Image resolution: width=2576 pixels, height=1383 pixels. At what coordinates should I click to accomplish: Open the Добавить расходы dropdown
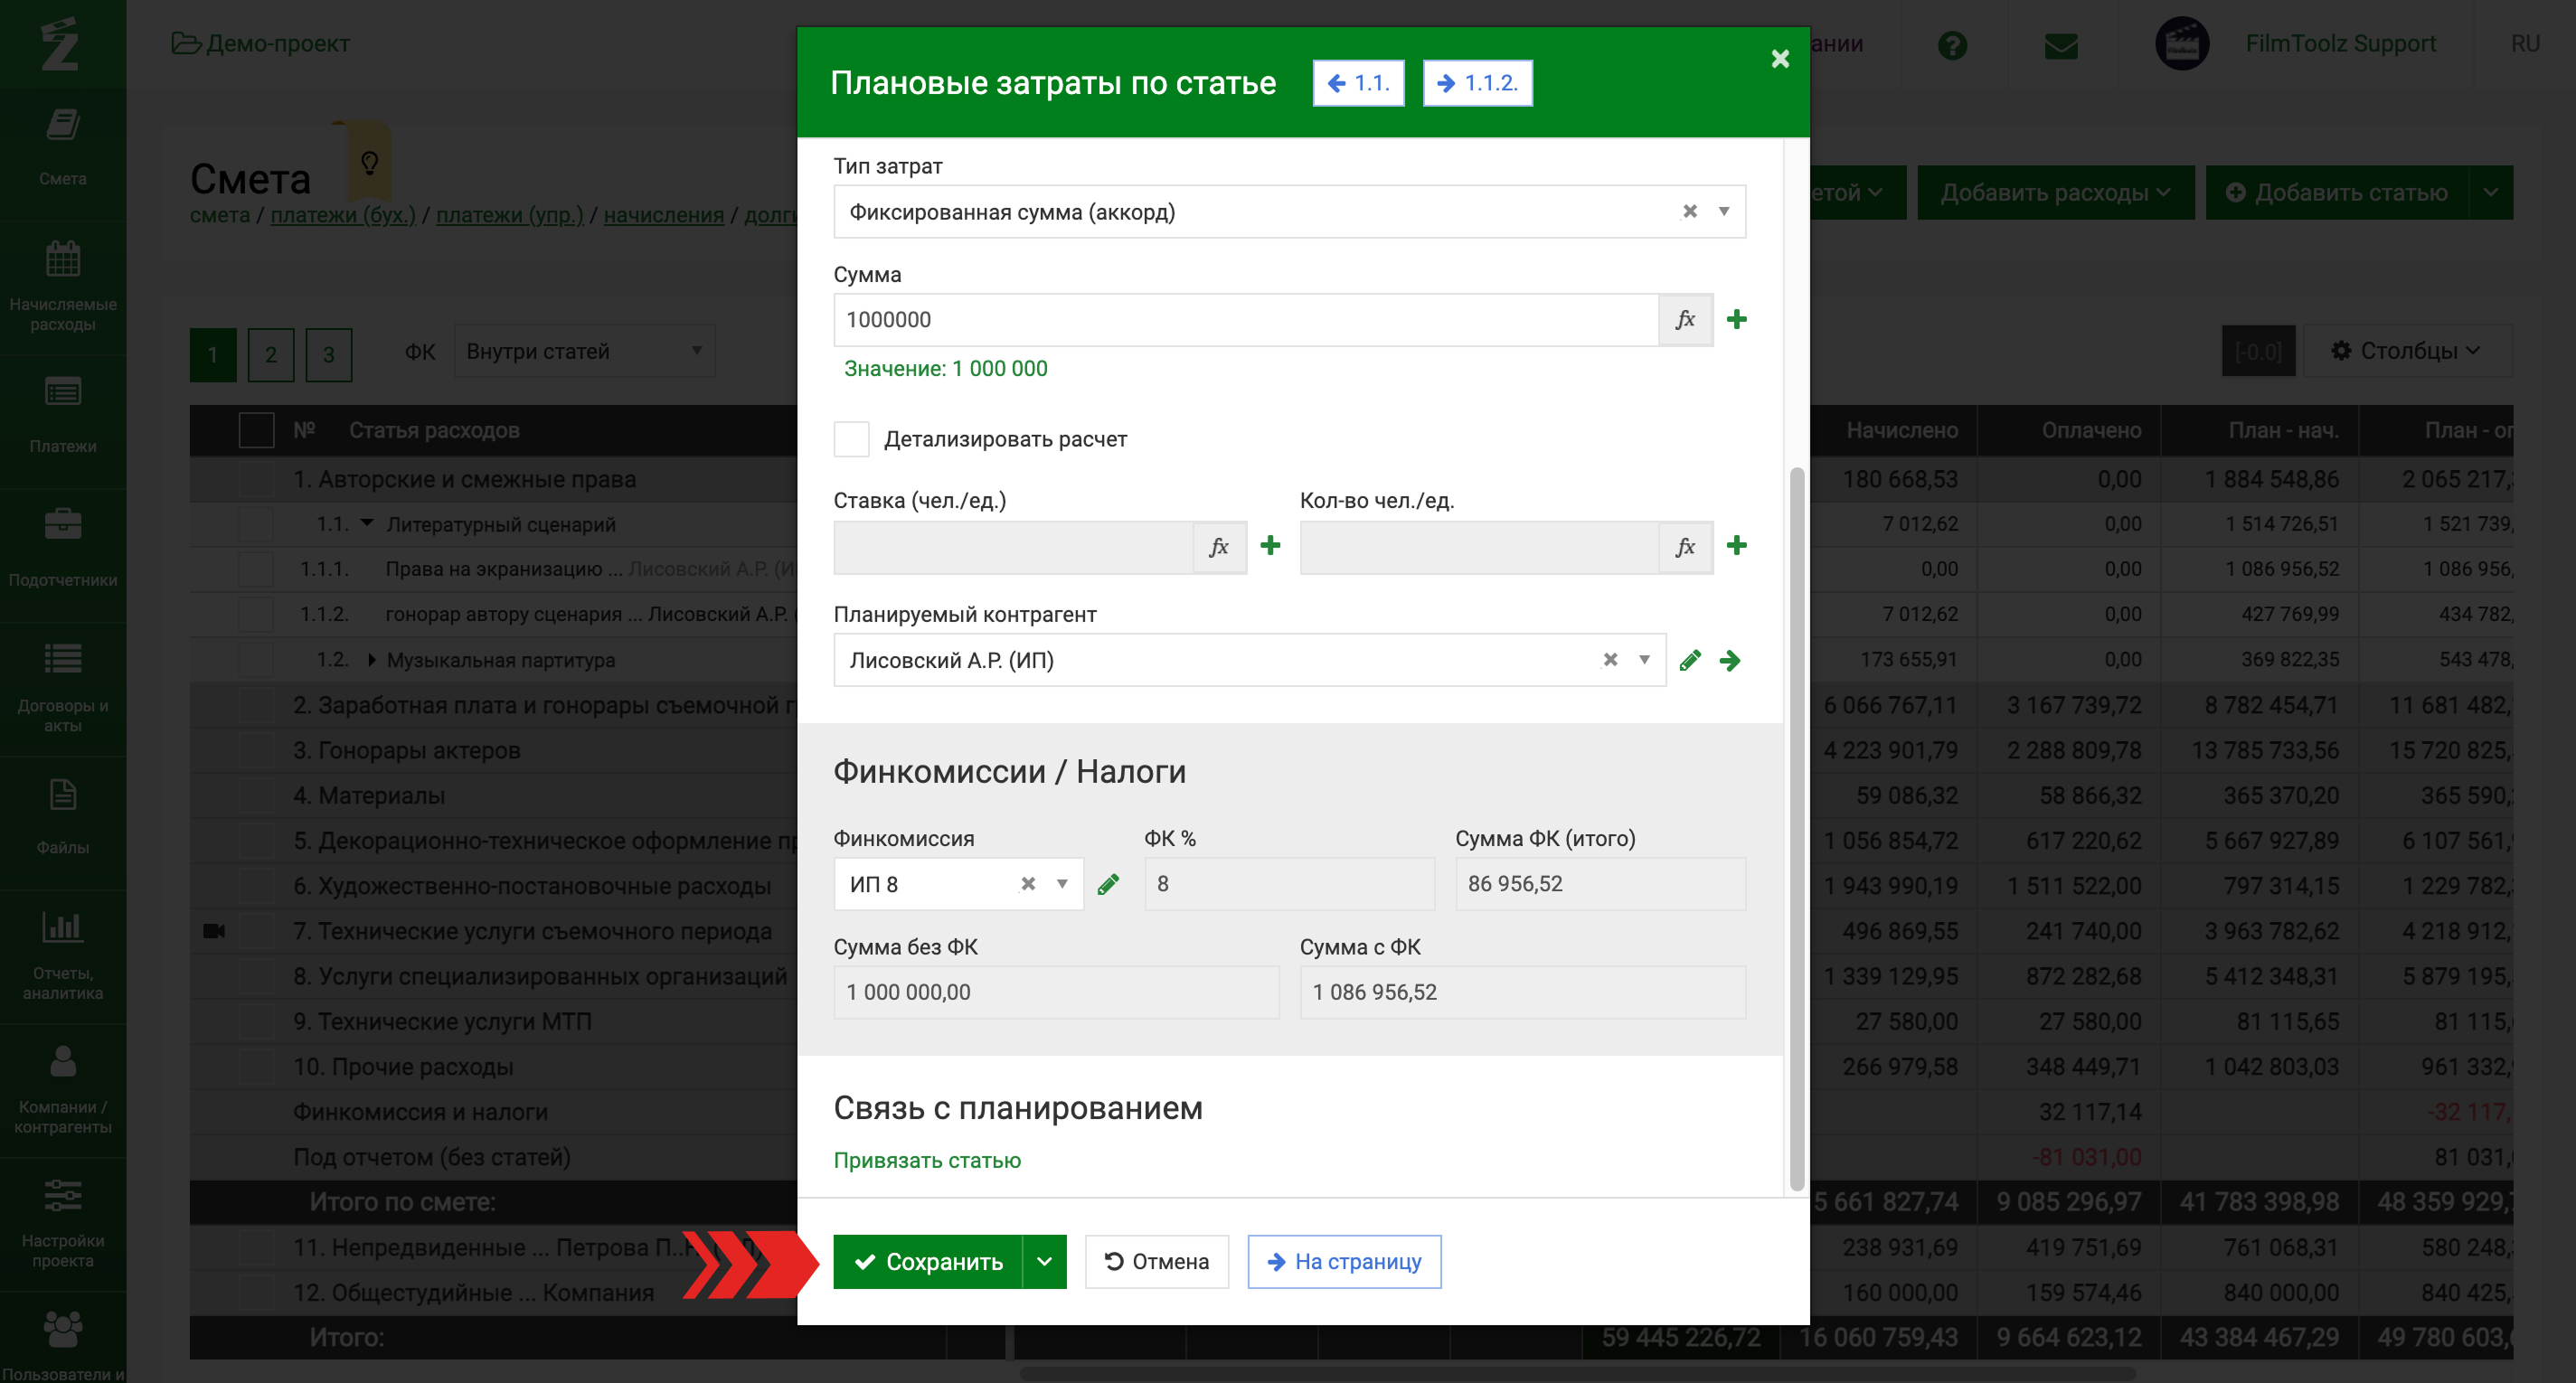tap(2055, 192)
